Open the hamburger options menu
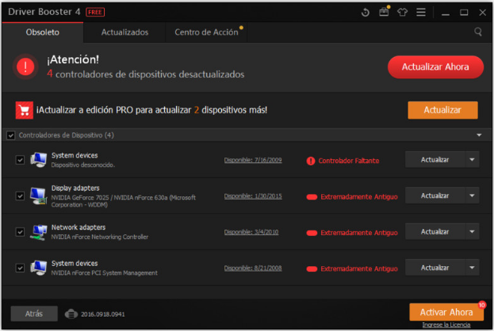494x331 pixels. point(421,12)
